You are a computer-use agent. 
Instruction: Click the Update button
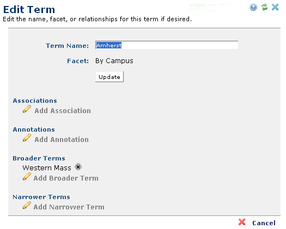(x=109, y=77)
